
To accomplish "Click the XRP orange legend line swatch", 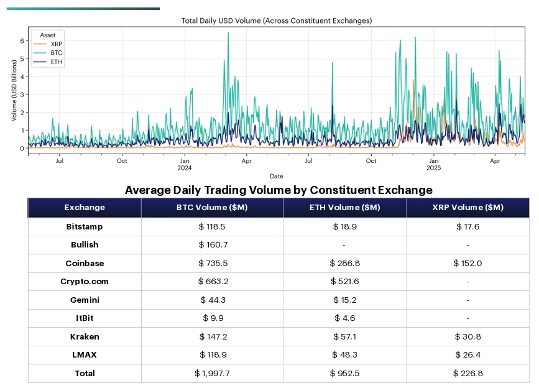I will (x=40, y=44).
